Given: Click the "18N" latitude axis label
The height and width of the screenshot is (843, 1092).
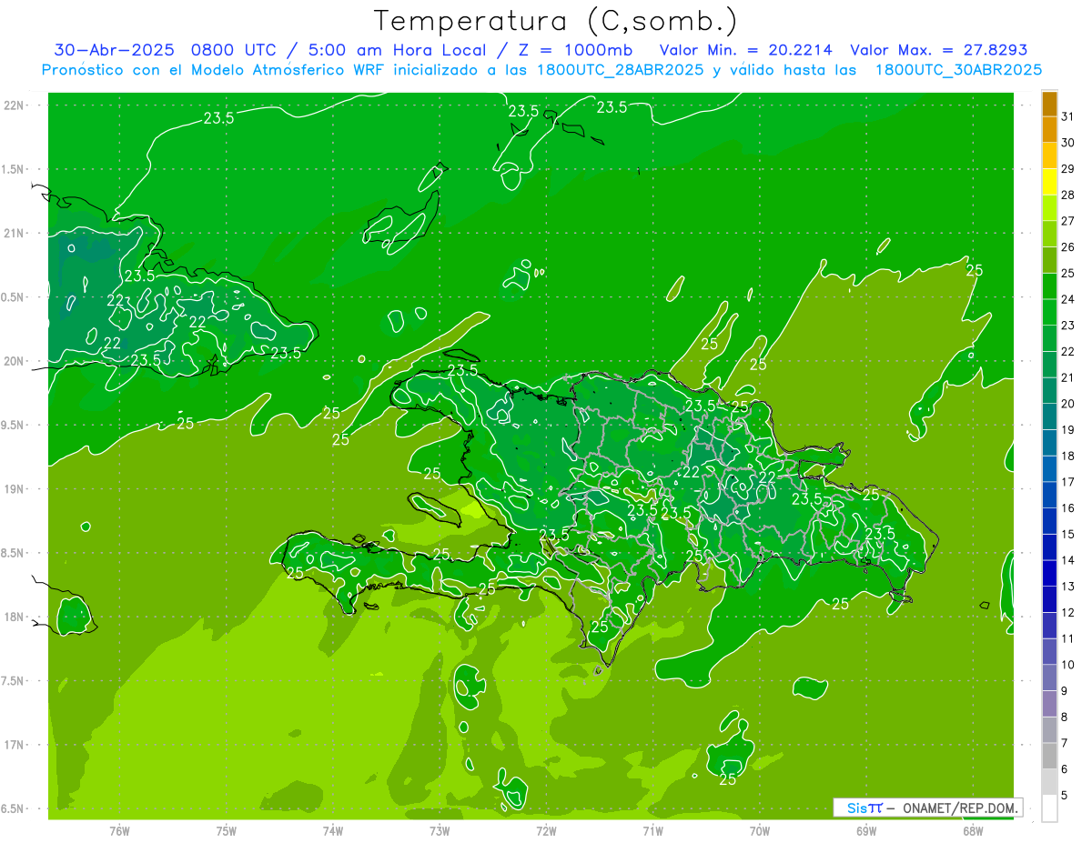Looking at the screenshot, I should tap(14, 617).
